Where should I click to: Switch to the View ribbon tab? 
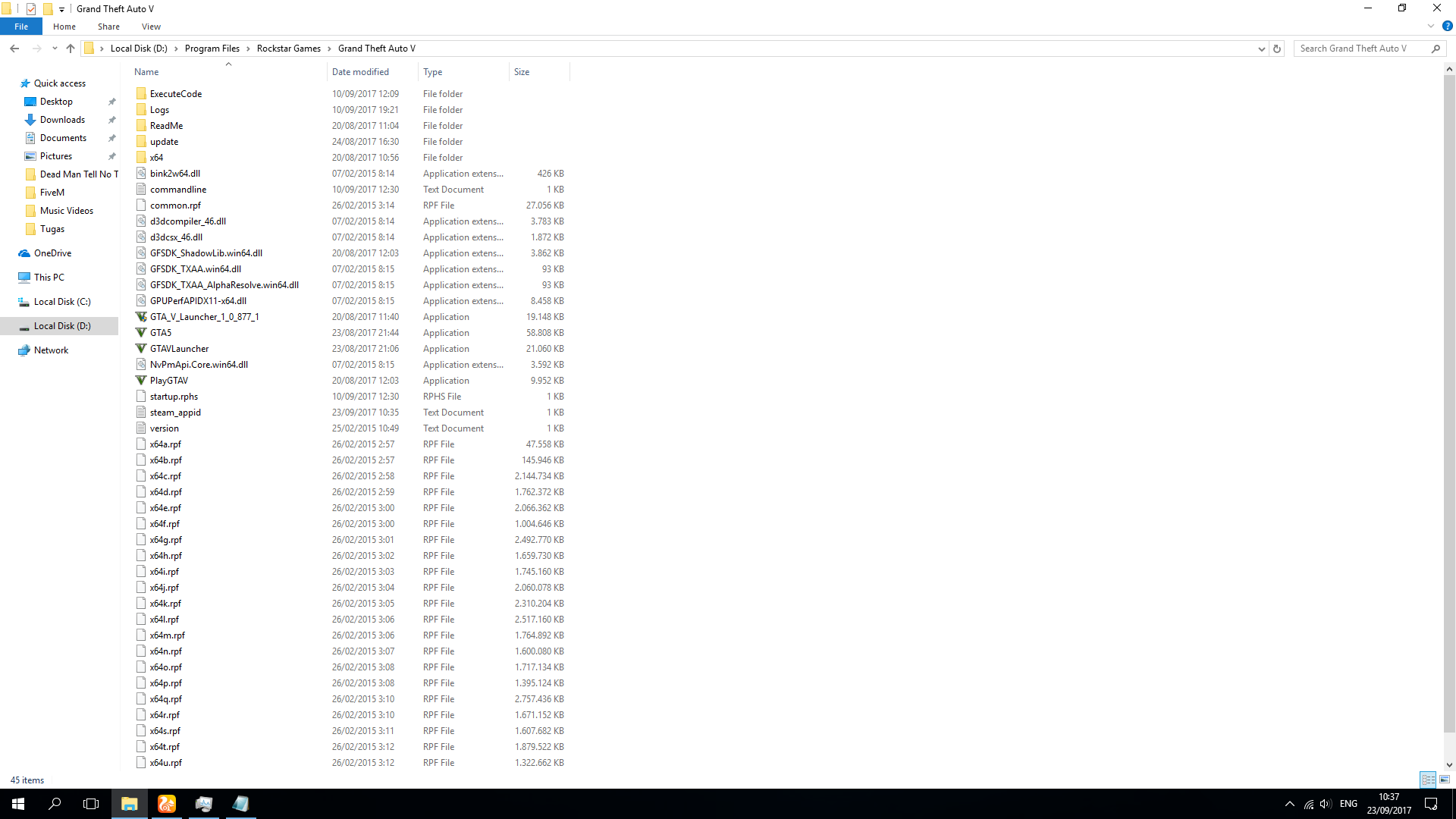tap(151, 27)
